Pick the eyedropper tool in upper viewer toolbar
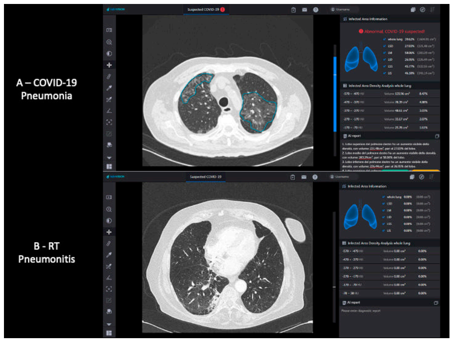This screenshot has width=453, height=343. coord(109,88)
